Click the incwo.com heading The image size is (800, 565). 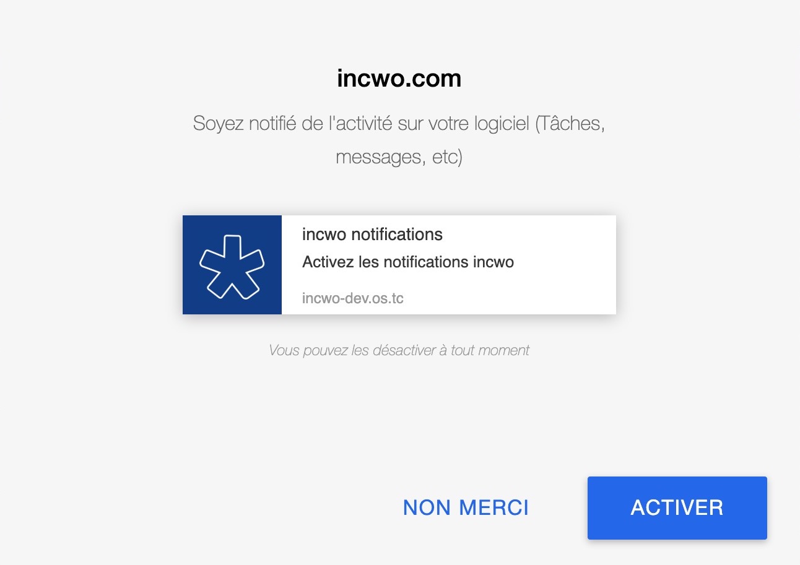(x=399, y=79)
